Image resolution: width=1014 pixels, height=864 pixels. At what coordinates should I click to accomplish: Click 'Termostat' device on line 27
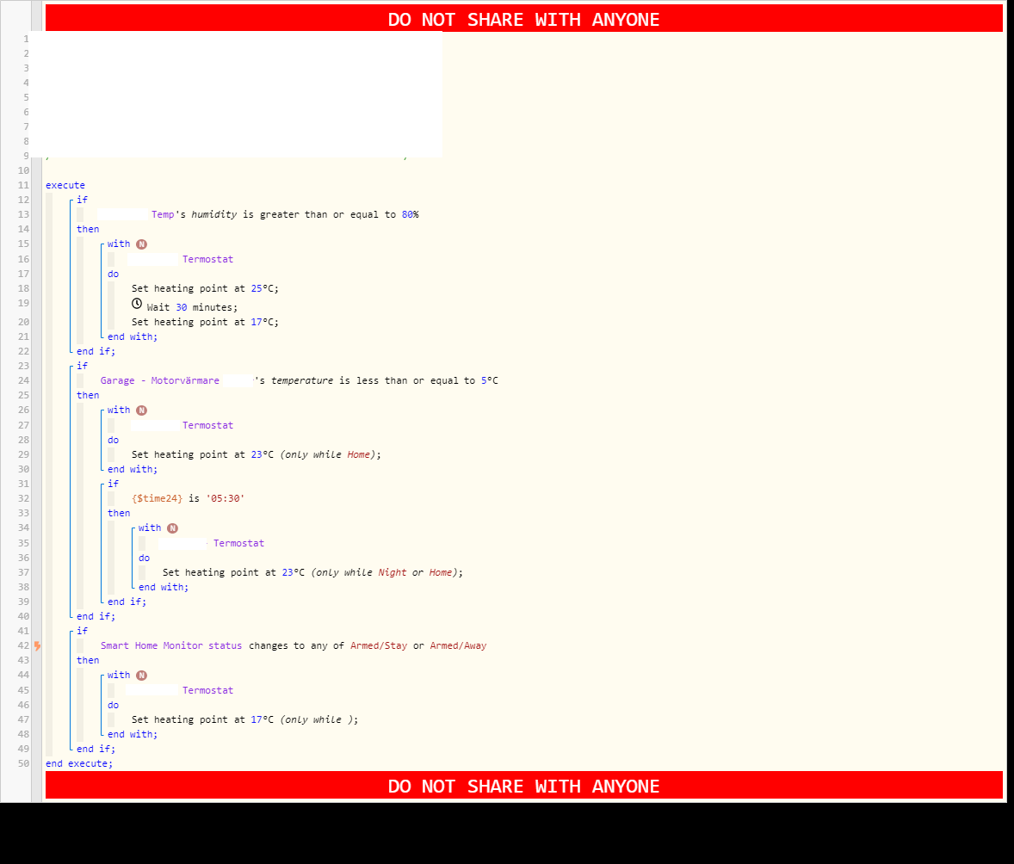click(x=207, y=425)
